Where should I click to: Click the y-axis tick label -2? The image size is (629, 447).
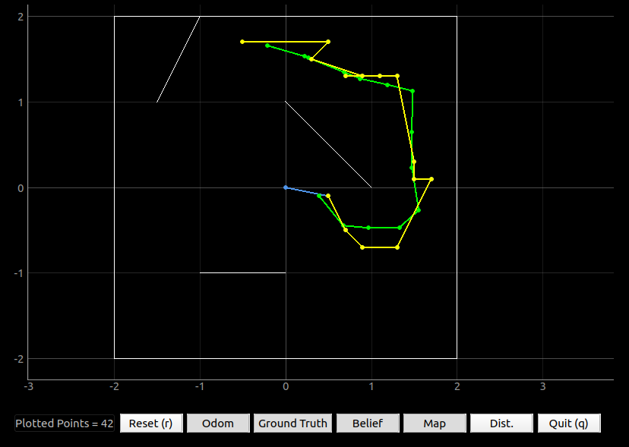coord(18,359)
